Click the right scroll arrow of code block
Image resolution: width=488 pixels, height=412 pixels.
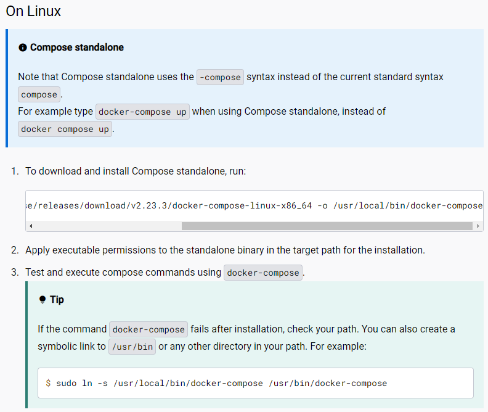click(478, 226)
